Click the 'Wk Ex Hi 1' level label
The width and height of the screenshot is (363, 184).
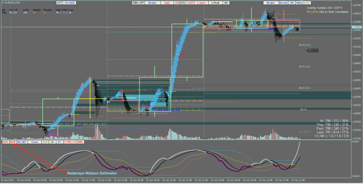pos(305,88)
